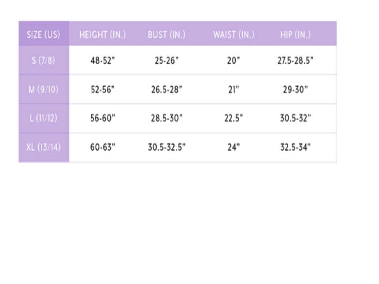This screenshot has height=284, width=379.
Task: Click the SIZE (US) column header
Action: 43,35
